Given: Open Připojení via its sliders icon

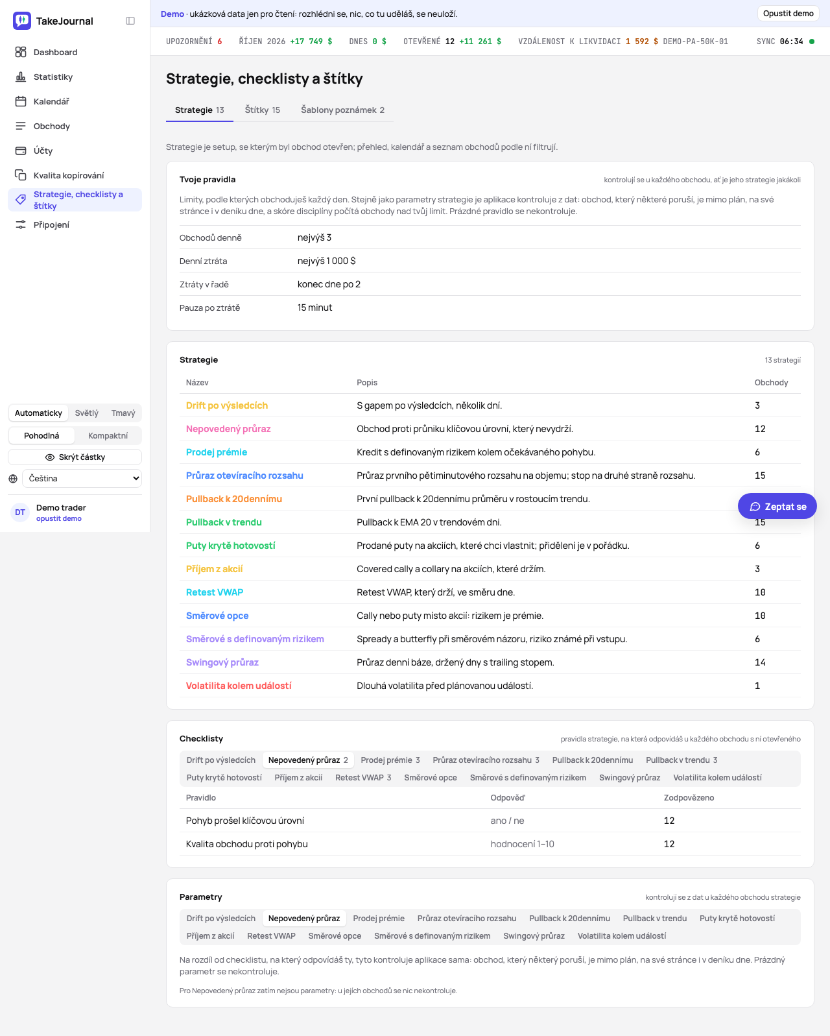Looking at the screenshot, I should pyautogui.click(x=21, y=224).
